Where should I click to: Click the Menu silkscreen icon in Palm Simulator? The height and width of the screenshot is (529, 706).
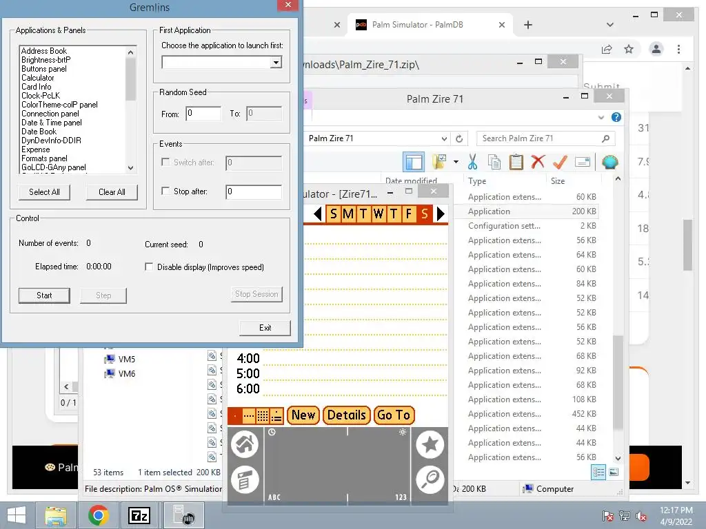(x=245, y=480)
